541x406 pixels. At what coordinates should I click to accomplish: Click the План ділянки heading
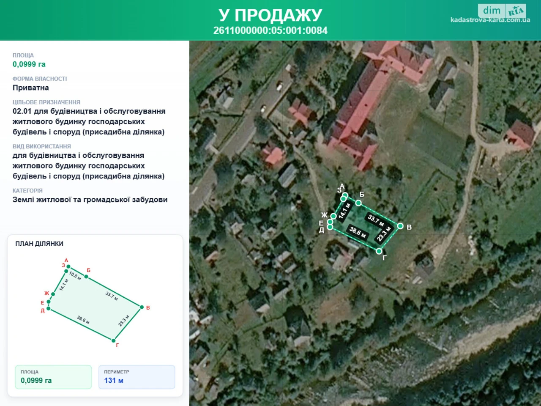pyautogui.click(x=39, y=244)
